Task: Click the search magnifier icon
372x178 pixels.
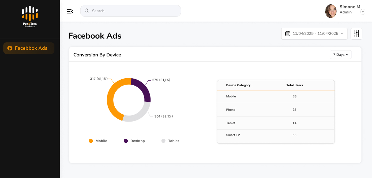Action: [87, 11]
